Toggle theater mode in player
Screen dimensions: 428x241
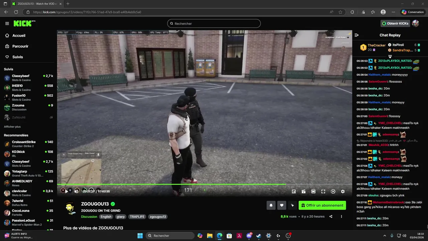[313, 191]
